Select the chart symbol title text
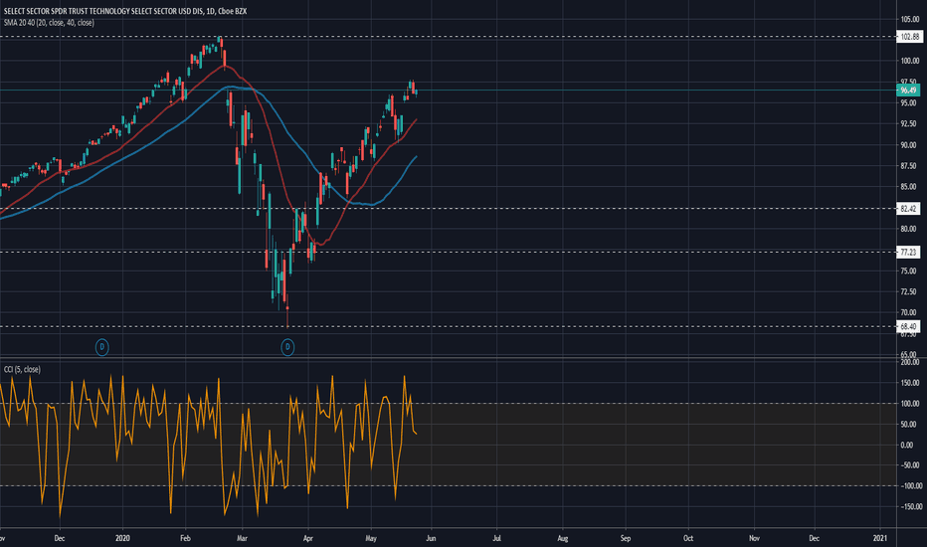 tap(124, 11)
